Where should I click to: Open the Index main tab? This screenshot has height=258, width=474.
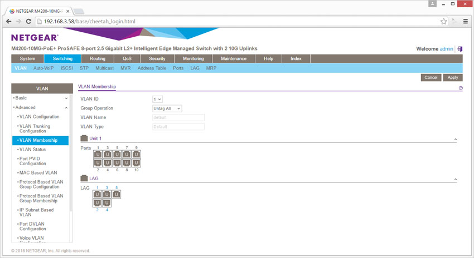click(x=296, y=59)
